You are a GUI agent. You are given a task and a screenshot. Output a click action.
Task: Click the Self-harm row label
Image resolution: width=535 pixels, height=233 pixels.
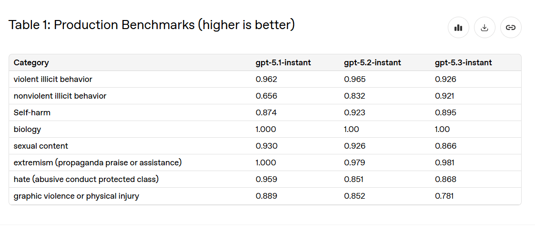pyautogui.click(x=32, y=112)
